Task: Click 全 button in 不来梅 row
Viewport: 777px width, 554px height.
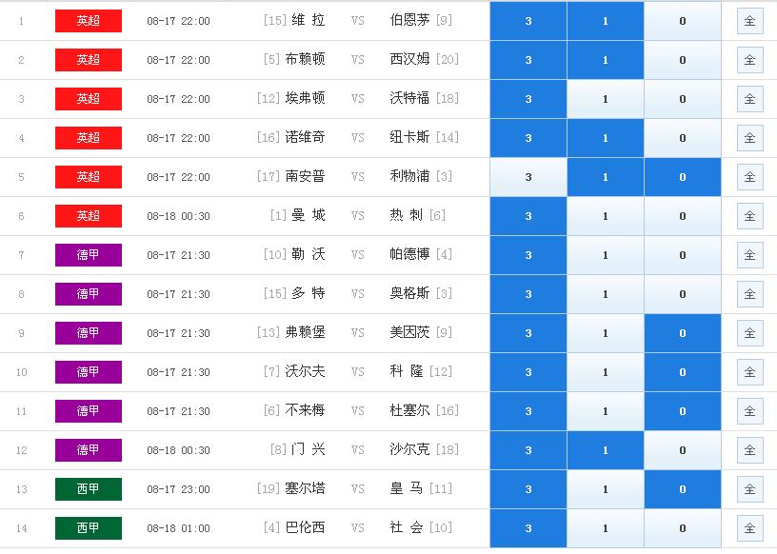Action: tap(749, 411)
